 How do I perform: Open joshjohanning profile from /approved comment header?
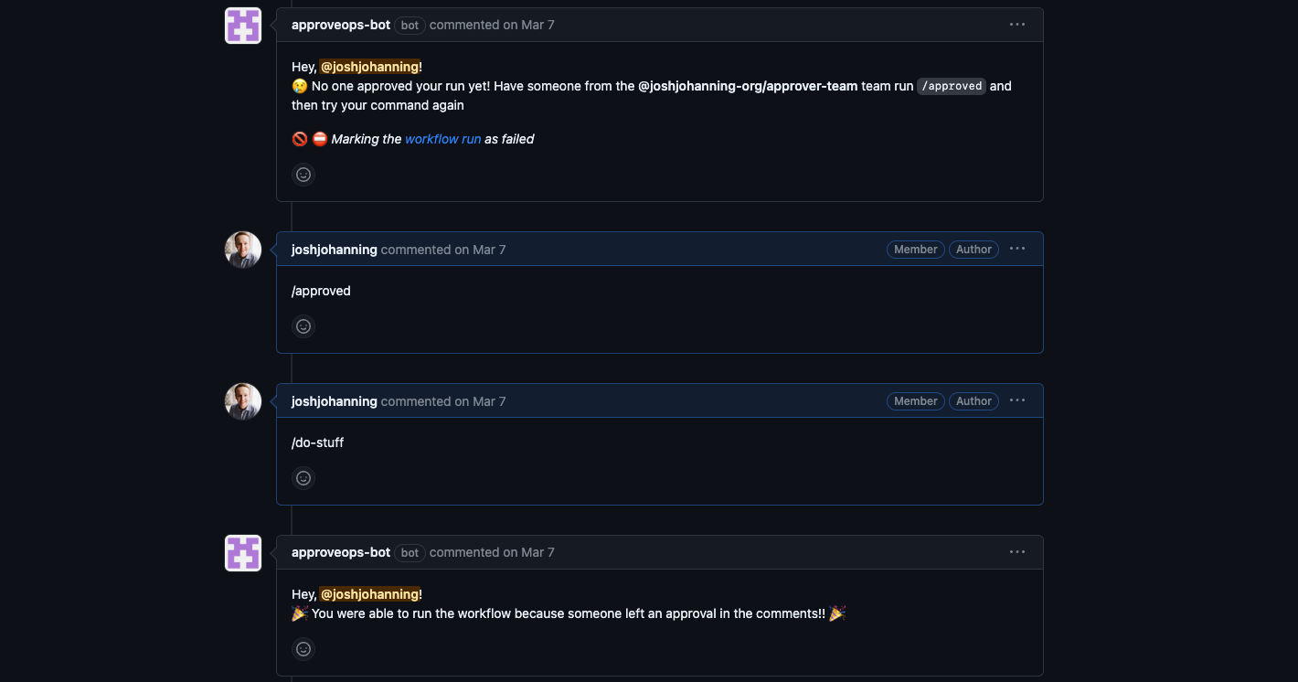click(334, 250)
